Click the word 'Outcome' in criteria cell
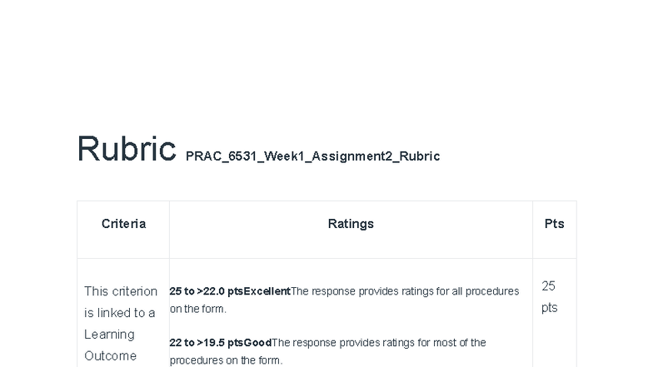This screenshot has height=367, width=653. point(110,356)
